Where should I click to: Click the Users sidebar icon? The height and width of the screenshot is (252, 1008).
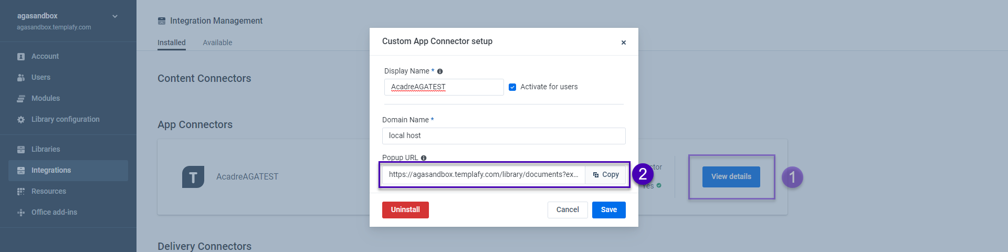click(21, 78)
